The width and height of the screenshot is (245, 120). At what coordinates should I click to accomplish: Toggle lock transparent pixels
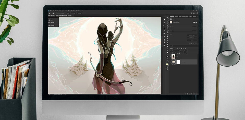(173, 53)
